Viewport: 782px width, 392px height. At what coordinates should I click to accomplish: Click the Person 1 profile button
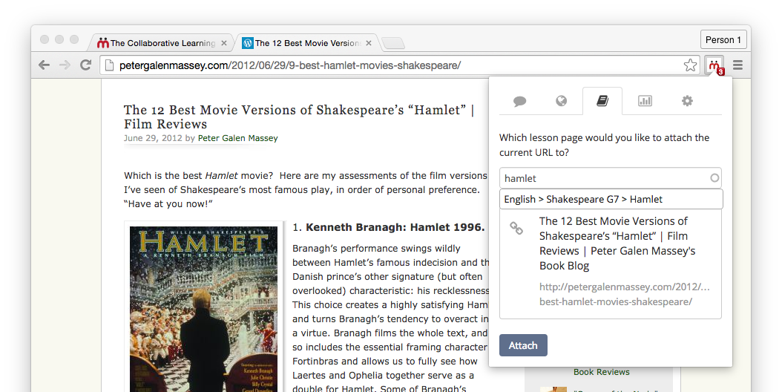pyautogui.click(x=723, y=40)
